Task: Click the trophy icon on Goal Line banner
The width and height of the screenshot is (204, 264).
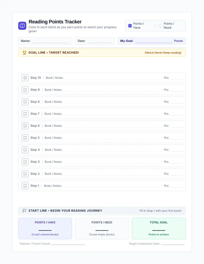Action: click(24, 53)
